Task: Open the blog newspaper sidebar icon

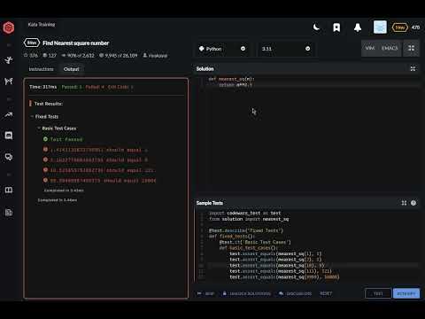Action: pos(9,212)
